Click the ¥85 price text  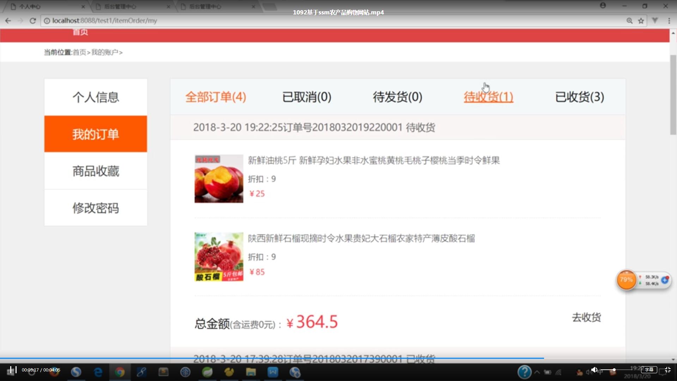click(x=257, y=272)
